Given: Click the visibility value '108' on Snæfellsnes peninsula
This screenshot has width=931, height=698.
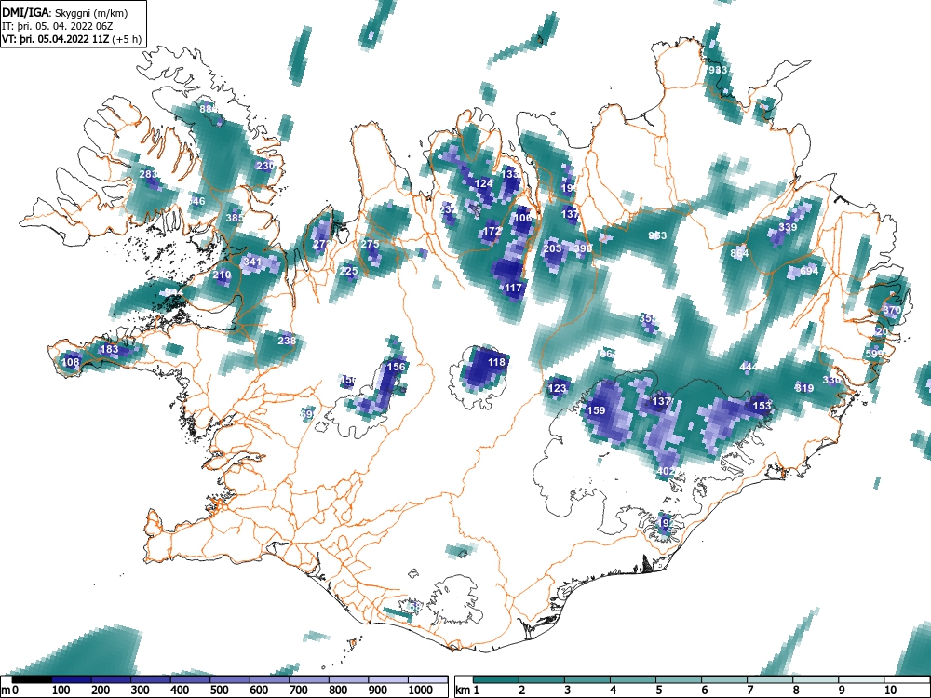Looking at the screenshot, I should pyautogui.click(x=70, y=362).
